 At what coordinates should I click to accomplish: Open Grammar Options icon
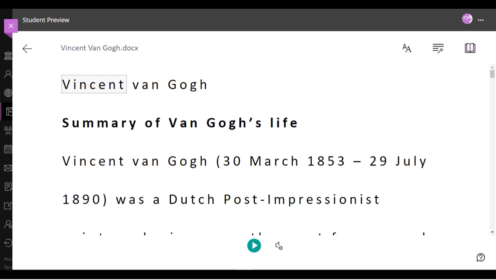pyautogui.click(x=438, y=48)
